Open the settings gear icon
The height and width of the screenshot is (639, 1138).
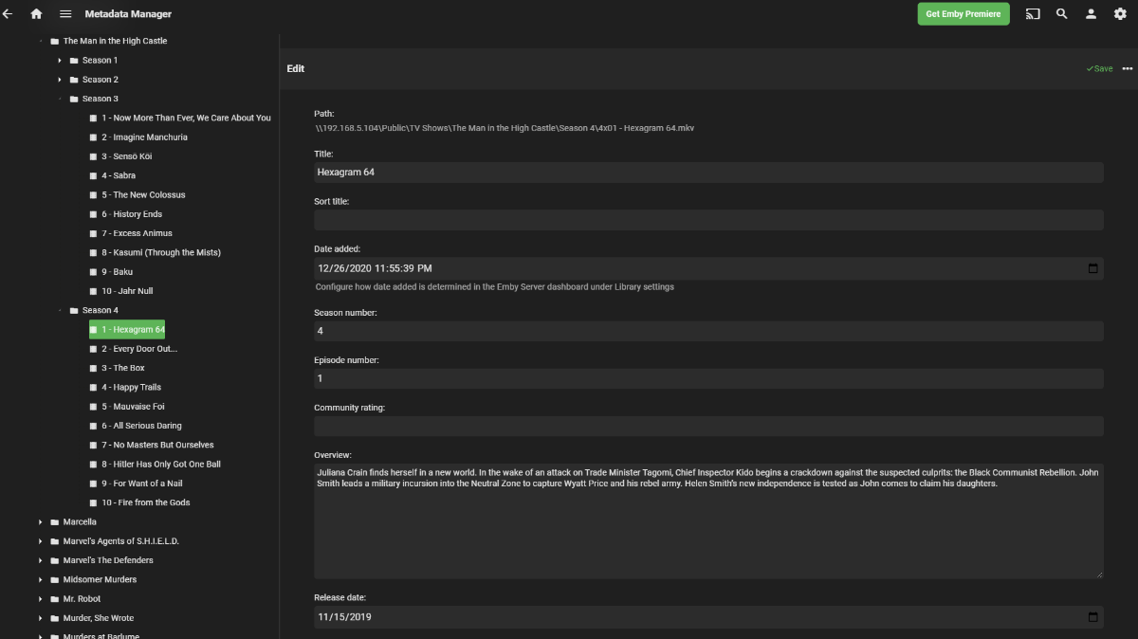(x=1120, y=14)
